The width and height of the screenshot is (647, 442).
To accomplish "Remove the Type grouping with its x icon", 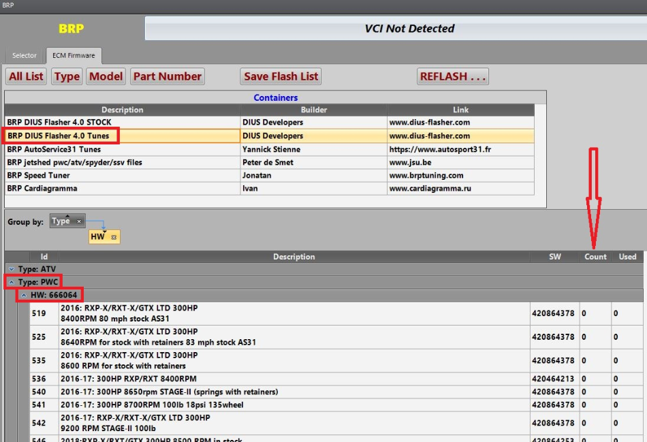I will tap(79, 221).
